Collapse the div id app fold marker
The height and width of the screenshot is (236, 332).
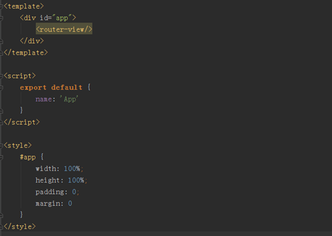(x=1, y=18)
